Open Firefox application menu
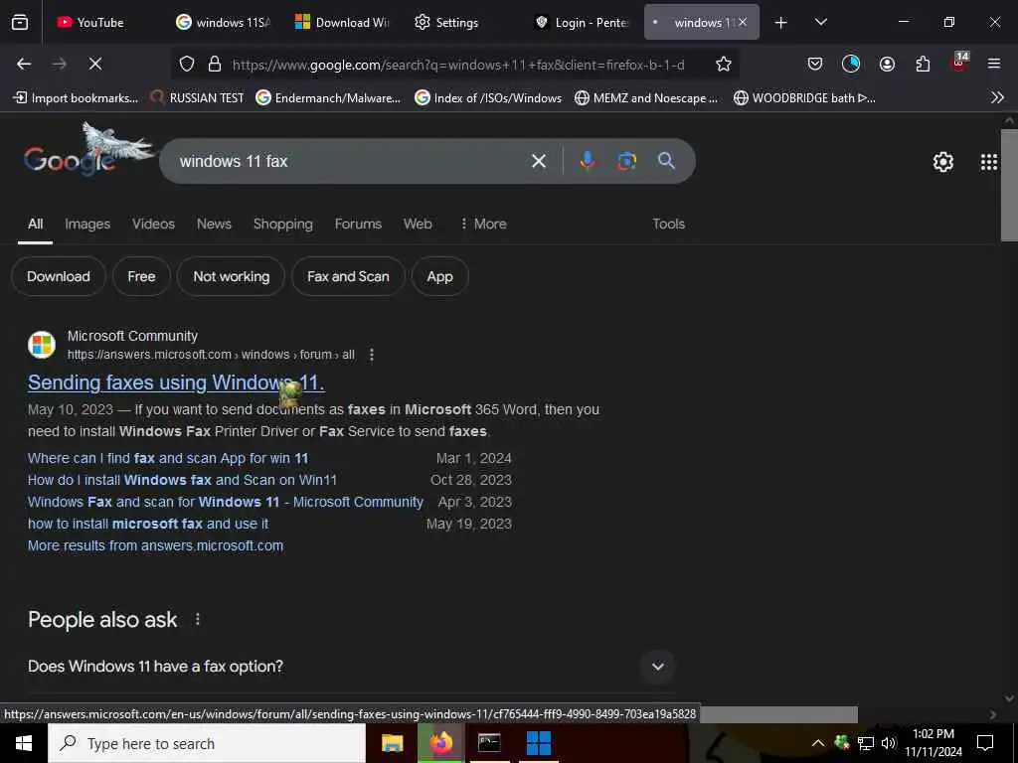The height and width of the screenshot is (763, 1018). (994, 64)
